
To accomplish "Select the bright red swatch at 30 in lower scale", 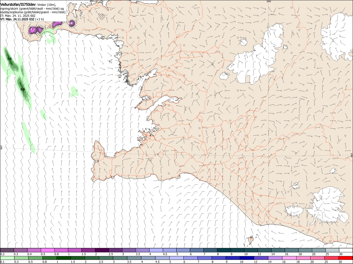I will (x=346, y=258).
